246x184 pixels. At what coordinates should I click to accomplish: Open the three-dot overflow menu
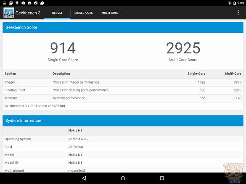238,13
